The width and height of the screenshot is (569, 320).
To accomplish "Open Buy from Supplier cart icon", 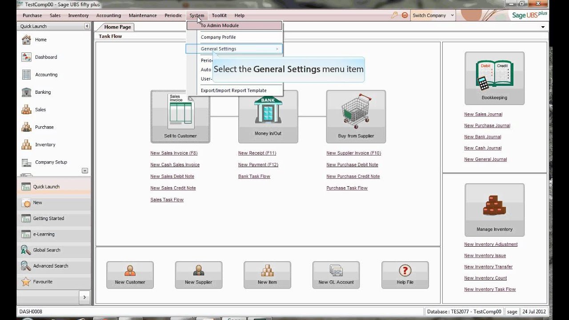I will (x=356, y=116).
